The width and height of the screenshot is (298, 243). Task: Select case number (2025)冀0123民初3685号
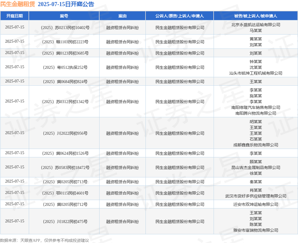click(x=65, y=53)
